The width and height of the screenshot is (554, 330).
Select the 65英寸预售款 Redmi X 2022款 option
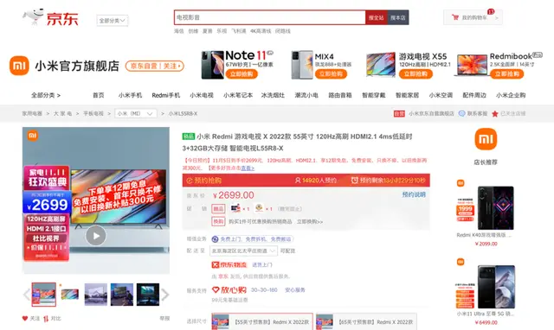point(366,321)
